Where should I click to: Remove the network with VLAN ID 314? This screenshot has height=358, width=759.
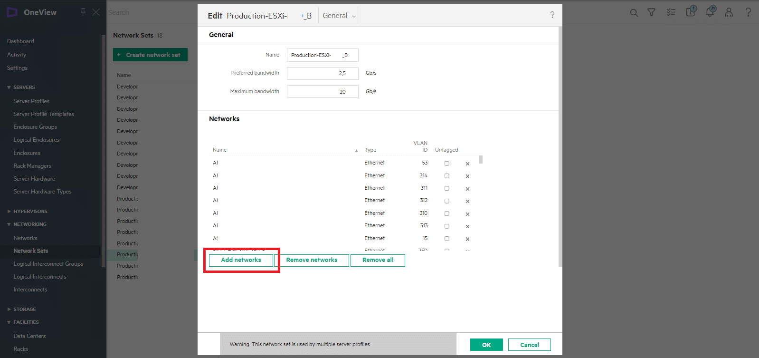click(467, 176)
